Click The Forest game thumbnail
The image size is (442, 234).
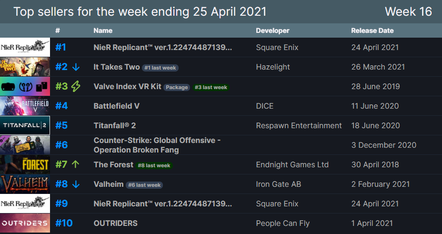25,165
